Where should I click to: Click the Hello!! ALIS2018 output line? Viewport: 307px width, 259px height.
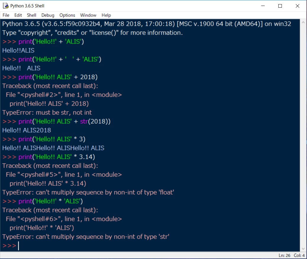pyautogui.click(x=27, y=130)
